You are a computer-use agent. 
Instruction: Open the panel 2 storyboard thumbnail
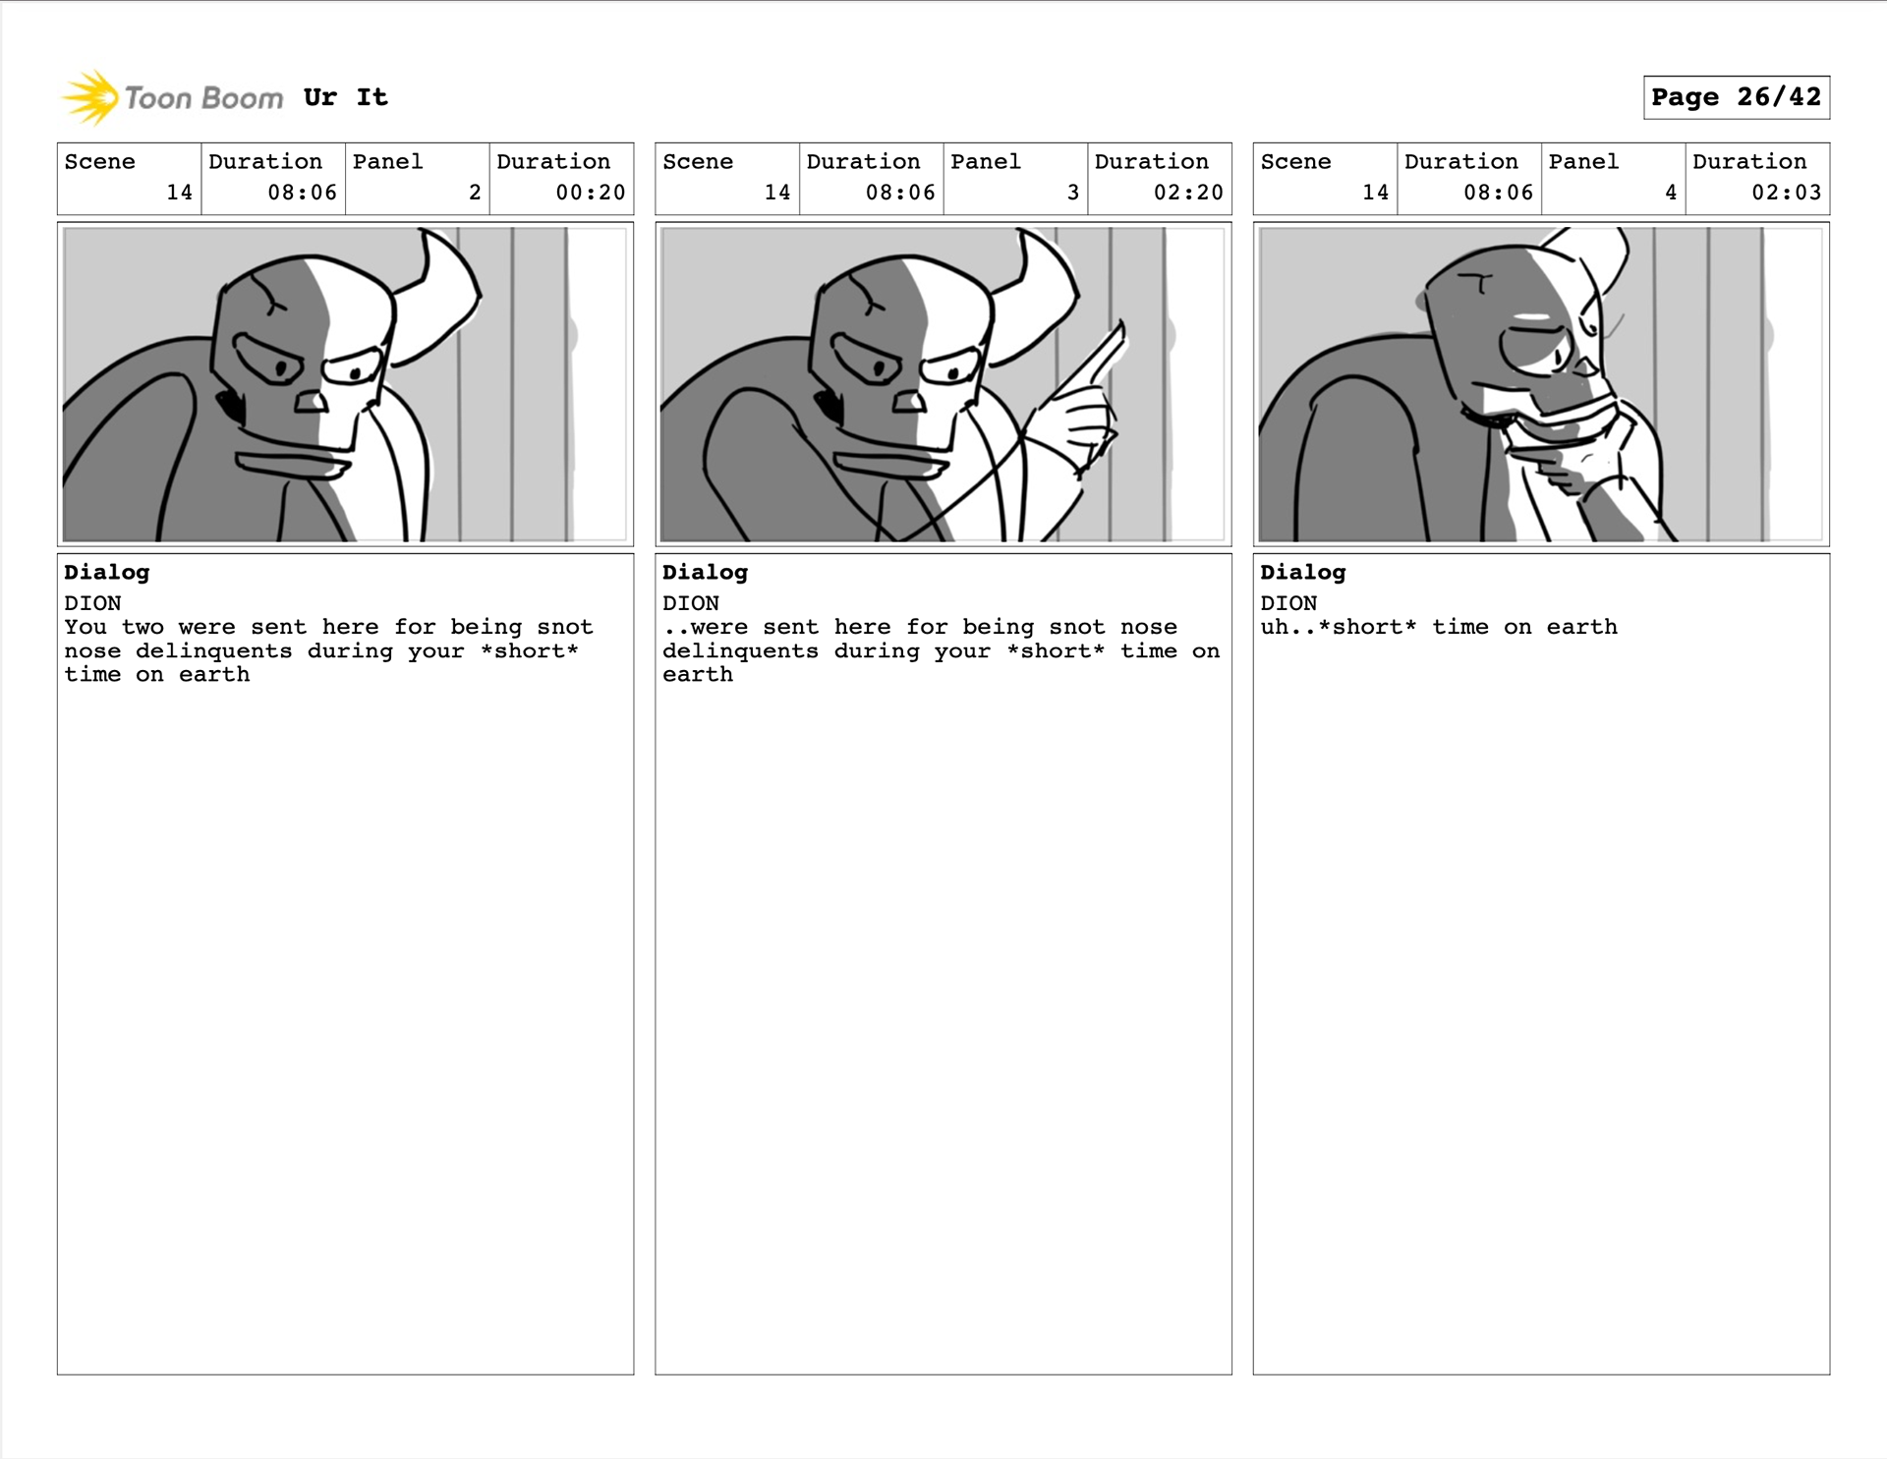tap(345, 384)
